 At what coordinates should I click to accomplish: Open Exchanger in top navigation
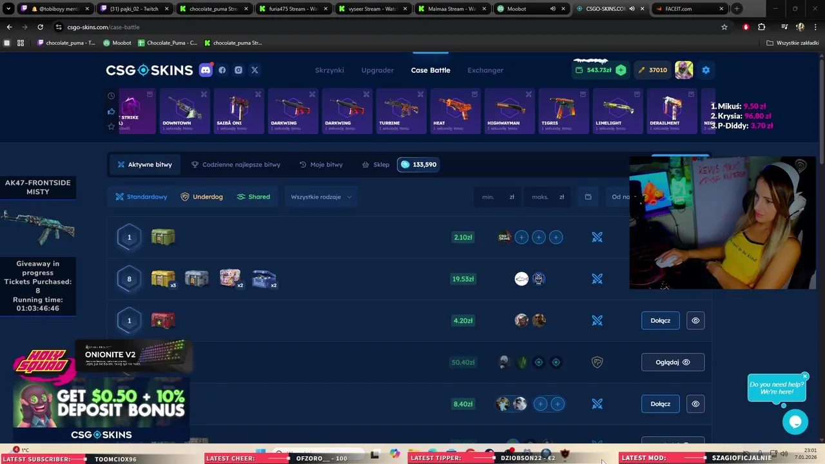coord(485,70)
